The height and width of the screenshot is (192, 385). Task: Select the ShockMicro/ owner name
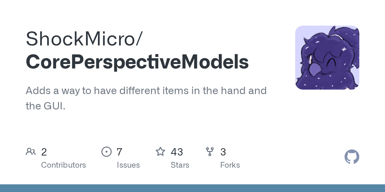click(84, 39)
